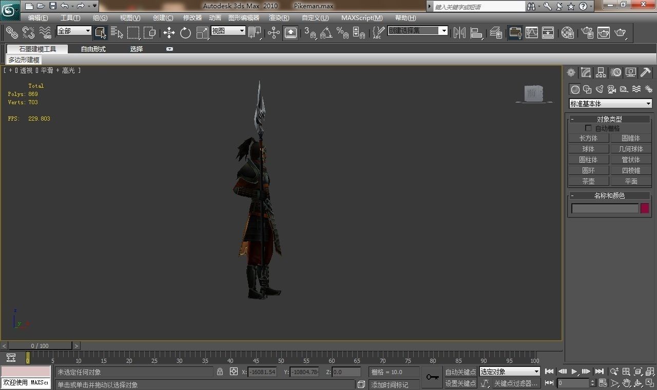Screen dimensions: 657x390
Task: Click the 自动关键点 auto key button
Action: 460,372
